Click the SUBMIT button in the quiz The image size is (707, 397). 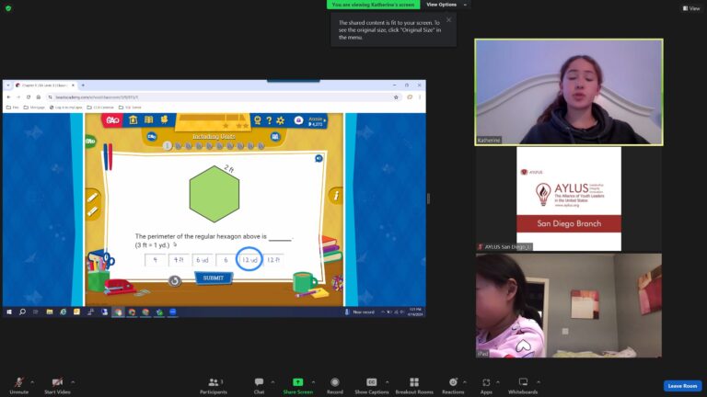tap(214, 278)
